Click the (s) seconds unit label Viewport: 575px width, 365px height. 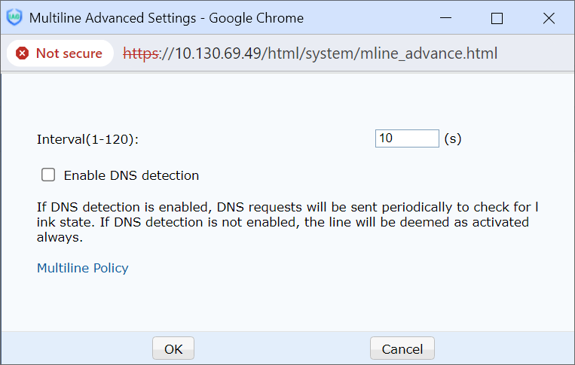(x=452, y=138)
